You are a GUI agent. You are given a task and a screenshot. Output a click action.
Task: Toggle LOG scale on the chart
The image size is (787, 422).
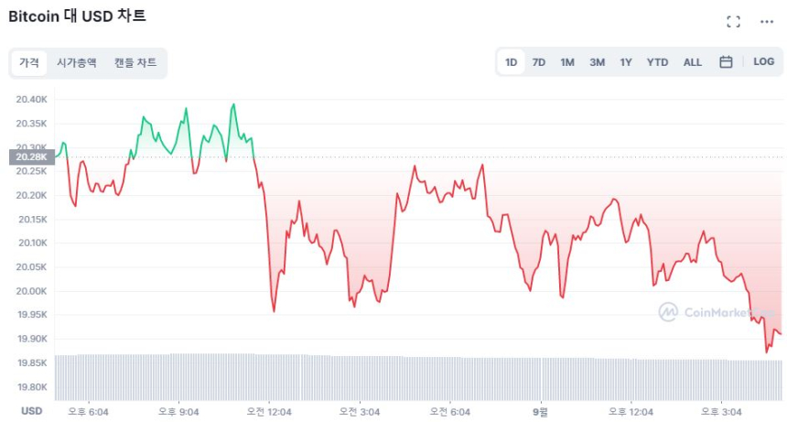pos(763,62)
